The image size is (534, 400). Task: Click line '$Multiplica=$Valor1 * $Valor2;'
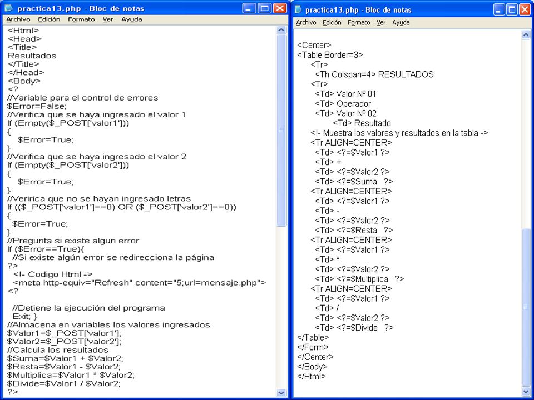pos(71,375)
